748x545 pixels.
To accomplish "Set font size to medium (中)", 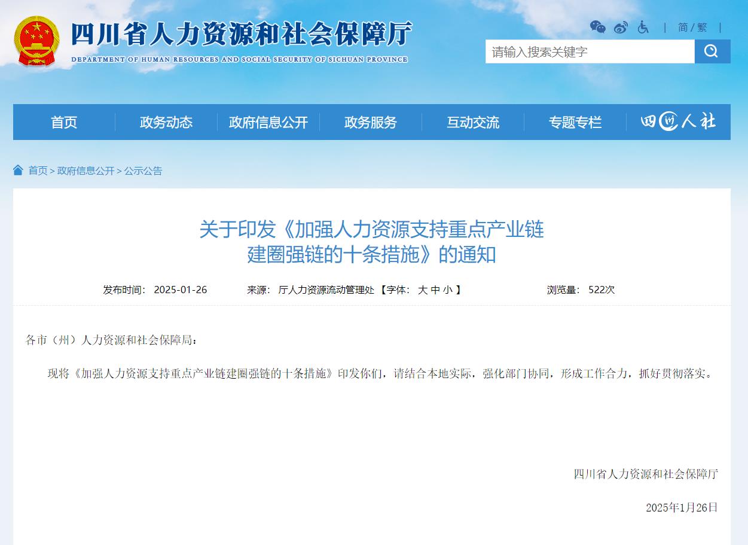I will point(435,290).
